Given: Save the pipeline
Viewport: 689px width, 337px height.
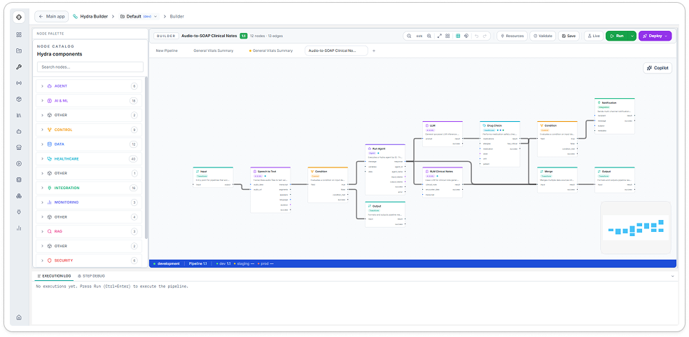Looking at the screenshot, I should 569,36.
